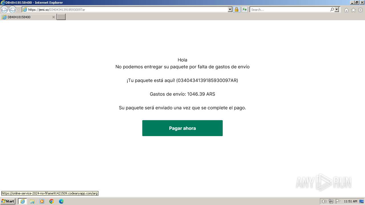365x205 pixels.
Task: Click the Internet Explorer title bar icon
Action: point(3,3)
